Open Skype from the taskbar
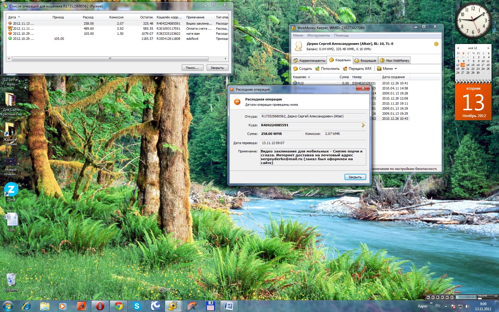The width and height of the screenshot is (499, 312). [x=137, y=306]
